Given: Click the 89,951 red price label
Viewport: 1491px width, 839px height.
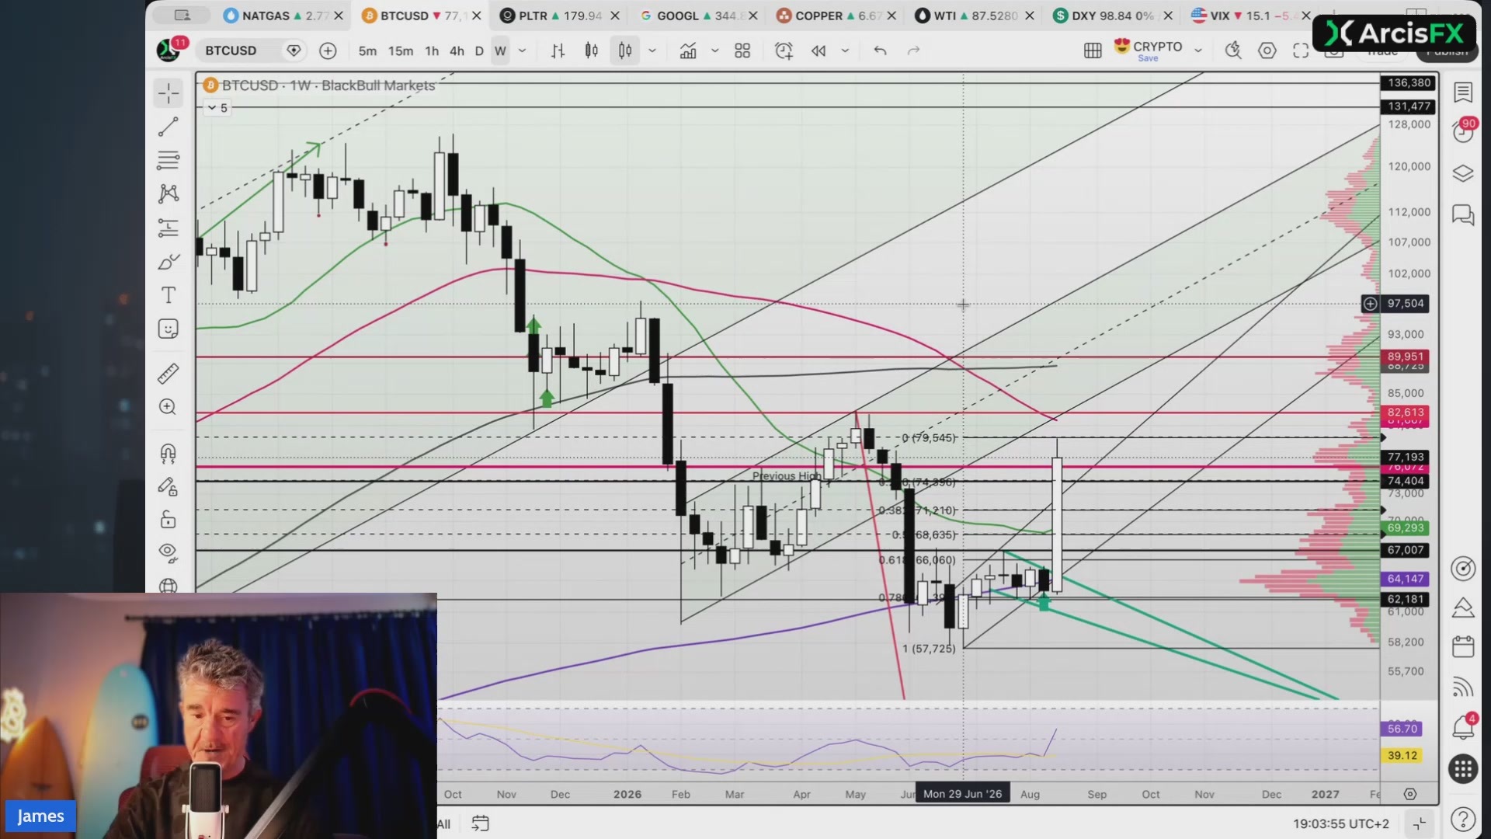Looking at the screenshot, I should pyautogui.click(x=1406, y=357).
